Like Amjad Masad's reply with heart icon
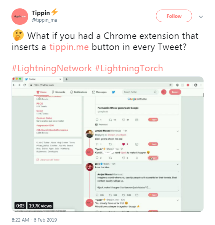This screenshot has height=225, width=215. (x=124, y=144)
